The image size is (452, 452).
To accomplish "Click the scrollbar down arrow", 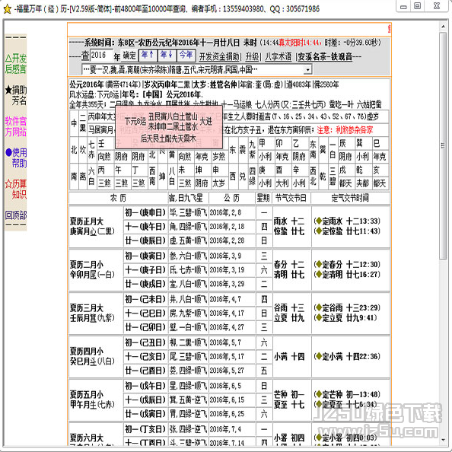I will [443, 440].
